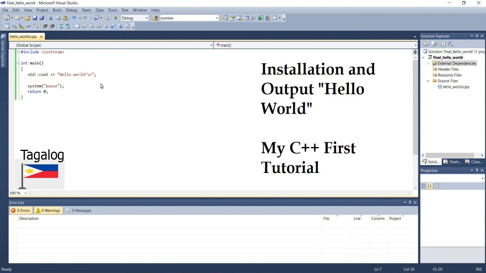This screenshot has width=486, height=273.
Task: Switch to the Team Explorer tab
Action: pos(453,162)
